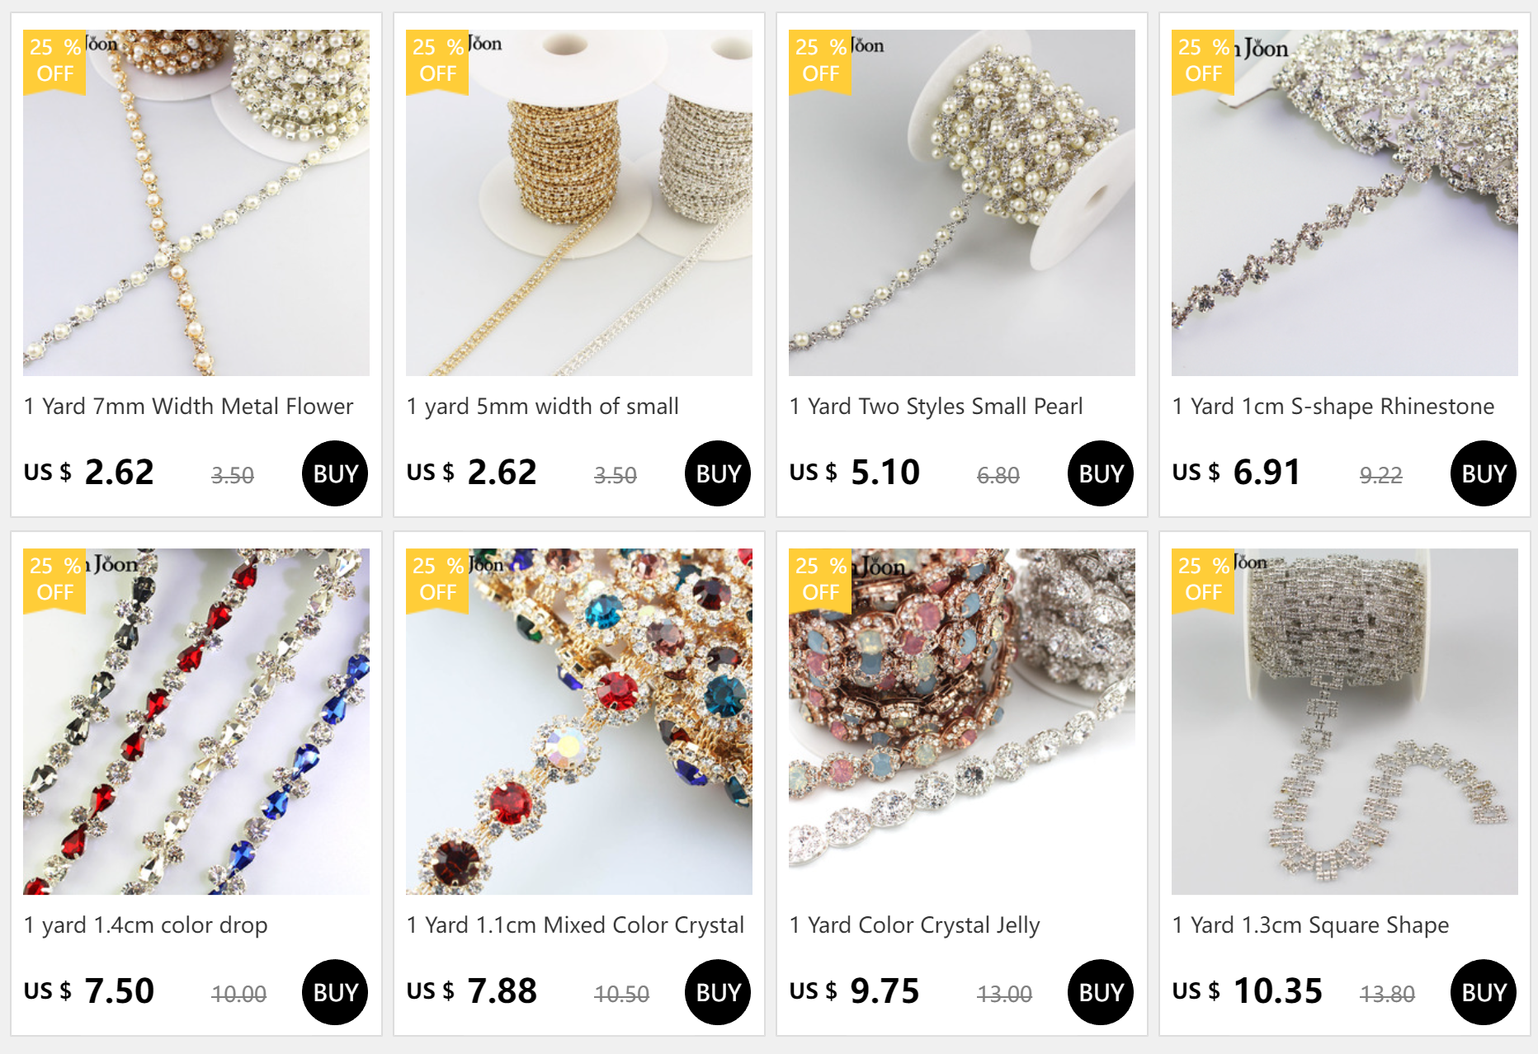Click BUY for 7mm Metal Flower chain
The image size is (1538, 1054).
(335, 473)
